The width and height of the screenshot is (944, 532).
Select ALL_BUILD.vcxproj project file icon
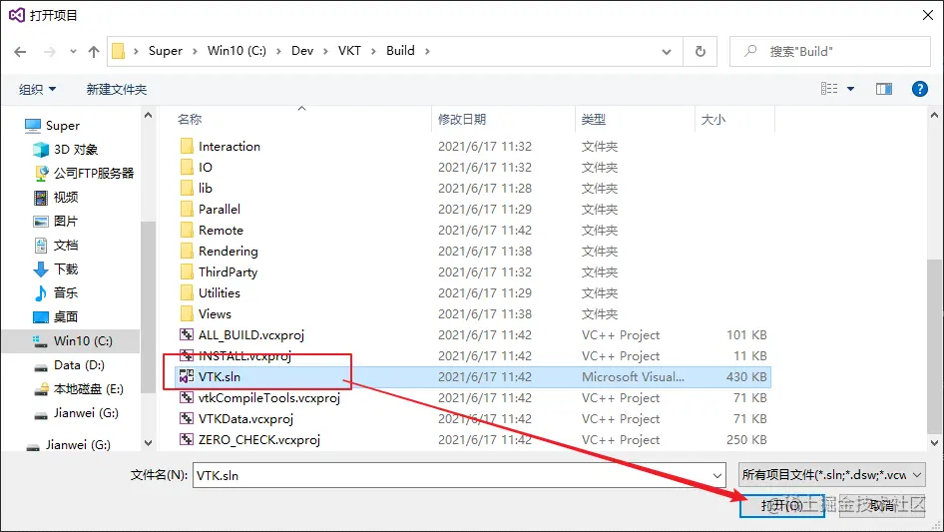pos(187,335)
